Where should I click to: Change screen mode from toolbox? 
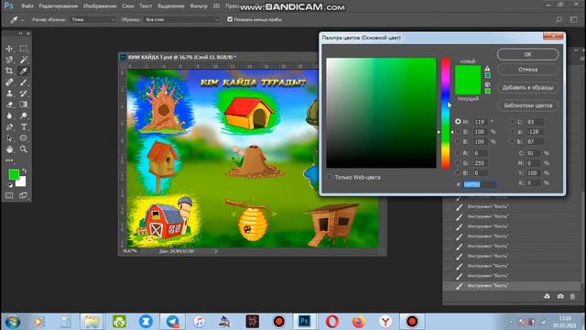point(24,195)
